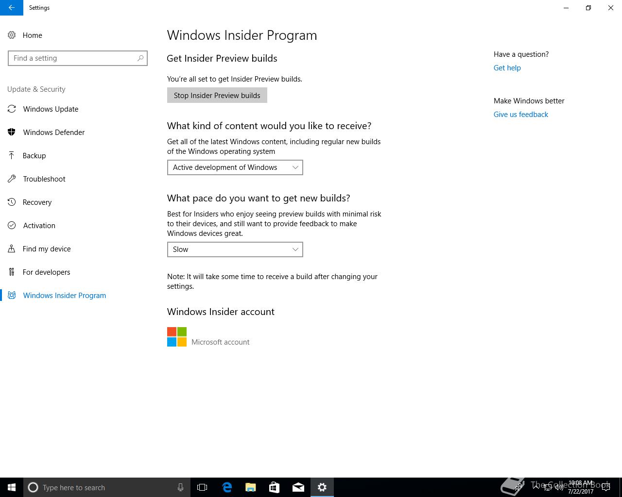Open the People icon in system tray

[x=518, y=487]
